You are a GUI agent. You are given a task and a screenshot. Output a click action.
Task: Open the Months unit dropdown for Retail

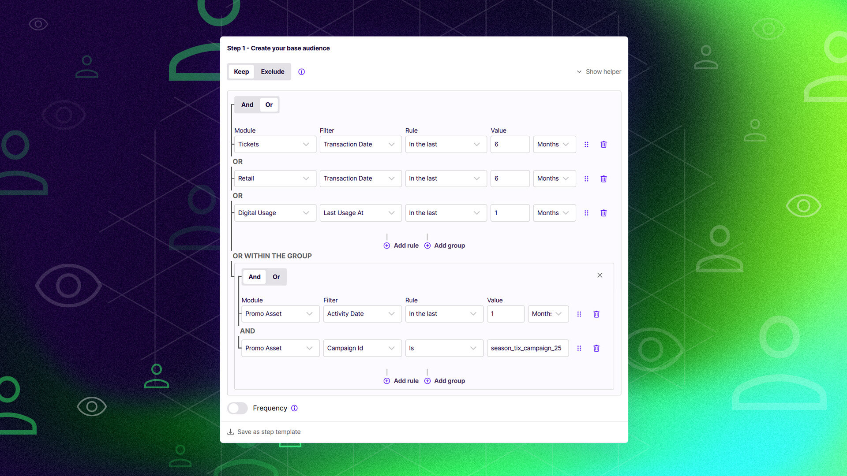(x=554, y=178)
